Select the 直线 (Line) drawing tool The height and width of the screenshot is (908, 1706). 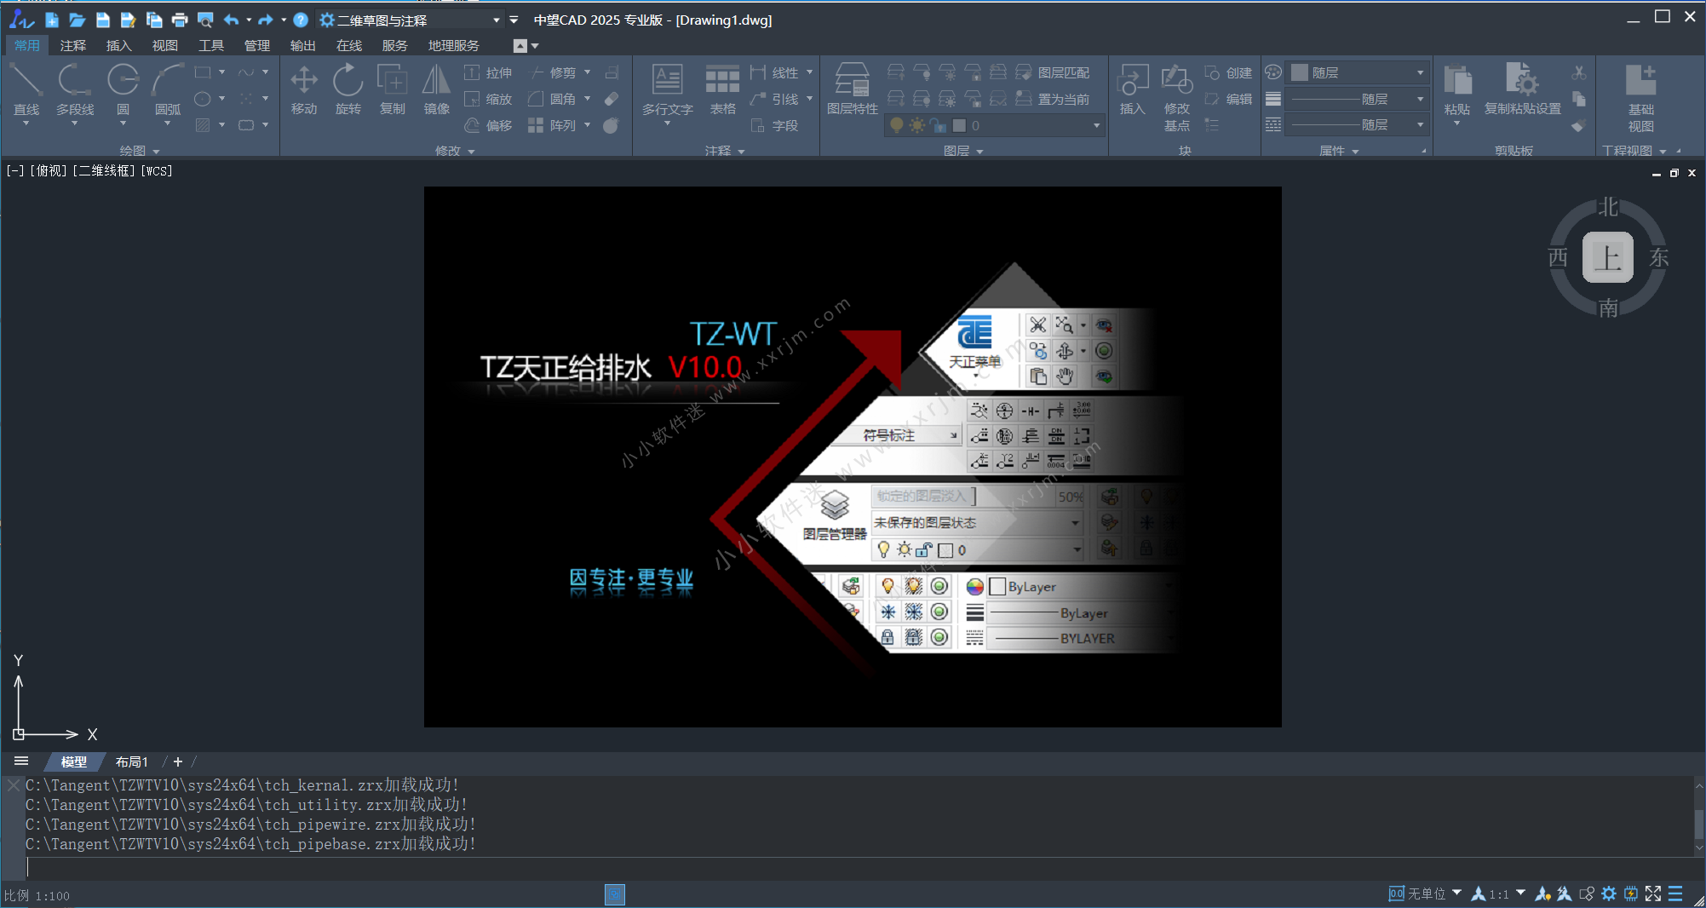click(26, 89)
